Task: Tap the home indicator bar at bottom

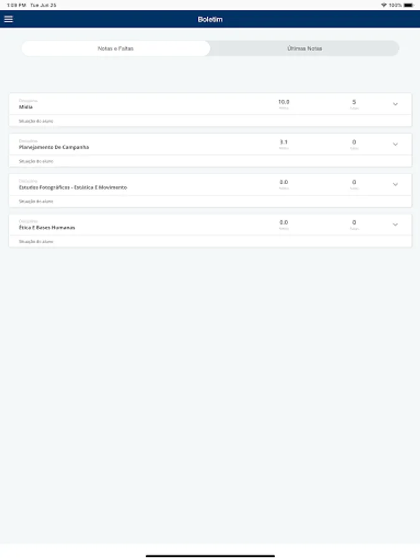Action: (210, 556)
